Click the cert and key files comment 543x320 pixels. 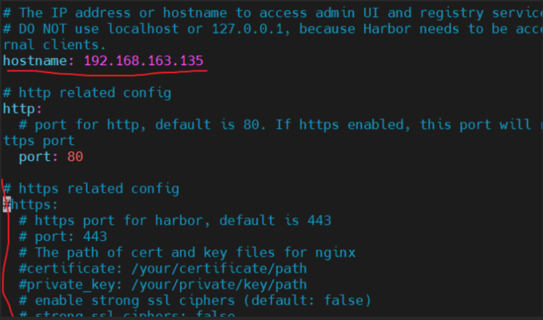click(x=187, y=252)
